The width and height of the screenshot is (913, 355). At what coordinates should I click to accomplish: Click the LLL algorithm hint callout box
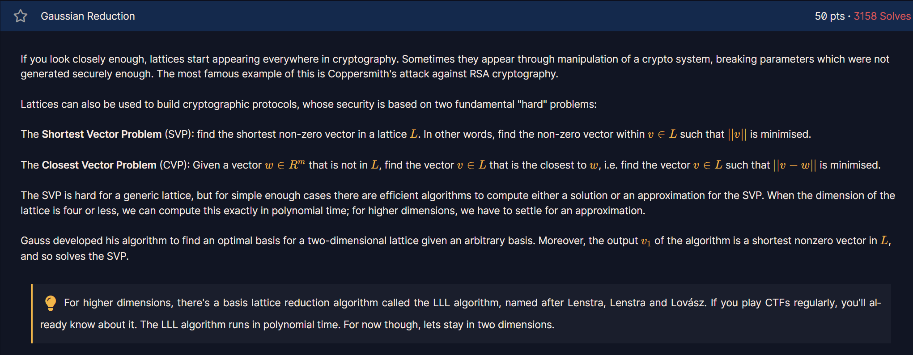[x=461, y=313]
